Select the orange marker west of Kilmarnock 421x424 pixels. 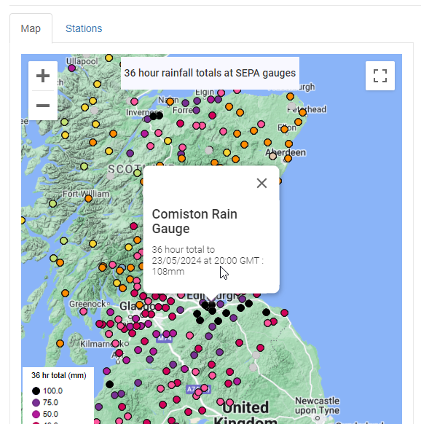tap(60, 344)
